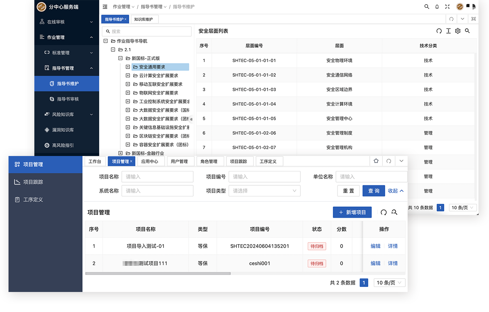The image size is (489, 312).
Task: Open global search magnifier in top header
Action: click(427, 7)
